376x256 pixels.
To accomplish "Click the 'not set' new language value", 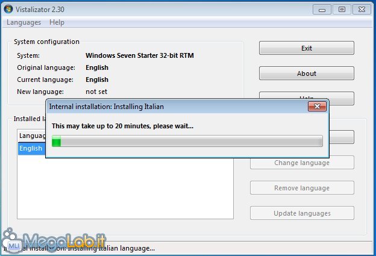I will pyautogui.click(x=96, y=92).
